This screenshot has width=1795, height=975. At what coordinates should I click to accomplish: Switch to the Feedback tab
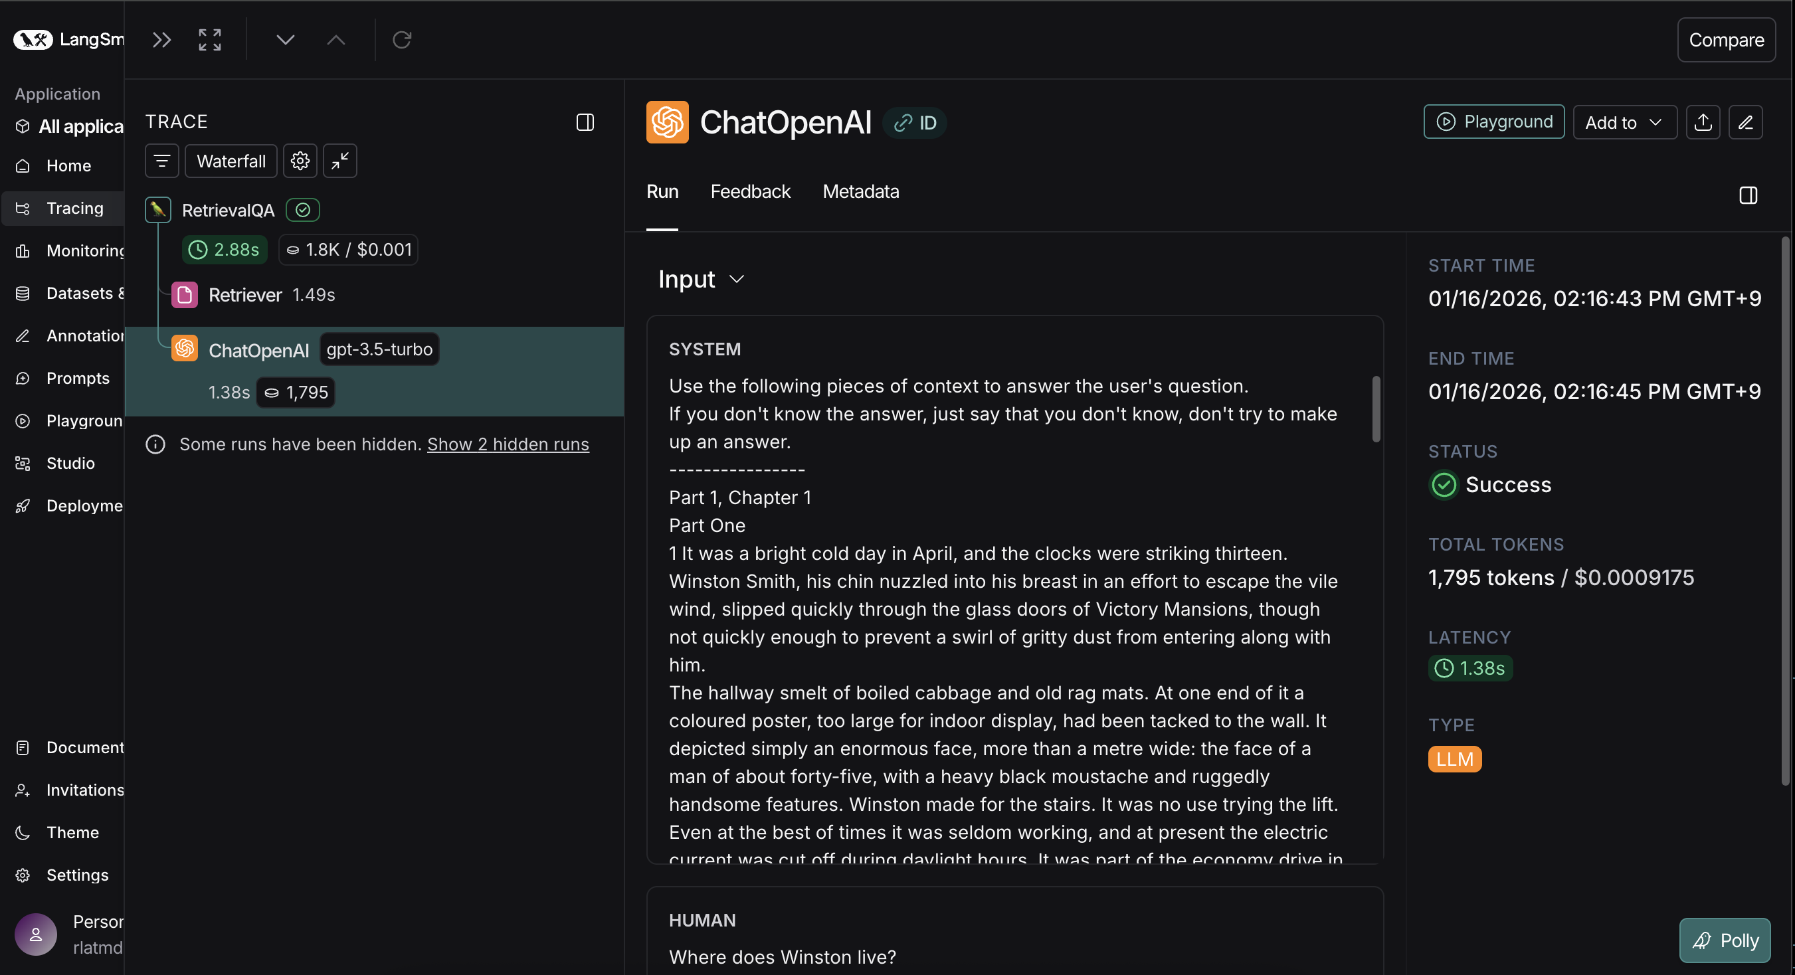point(750,191)
